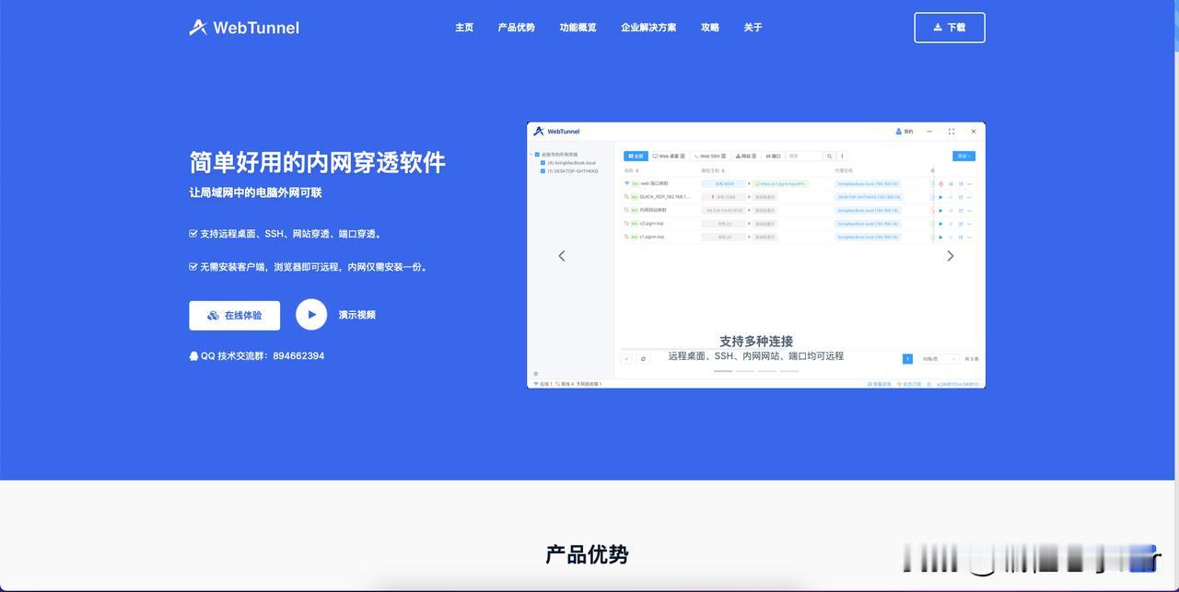Click the 演示视频 text link

click(357, 315)
